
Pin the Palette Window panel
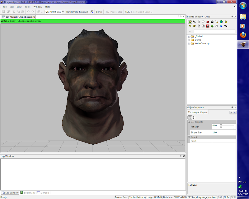coord(232,16)
